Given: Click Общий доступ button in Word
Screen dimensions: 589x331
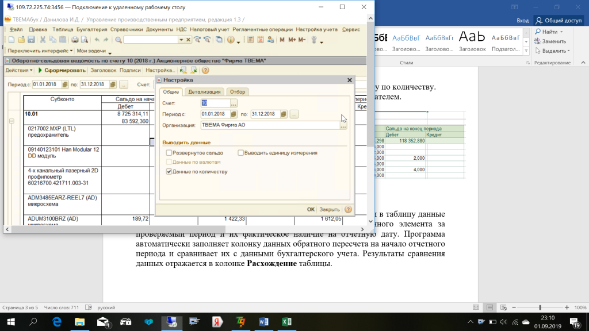Looking at the screenshot, I should 559,21.
